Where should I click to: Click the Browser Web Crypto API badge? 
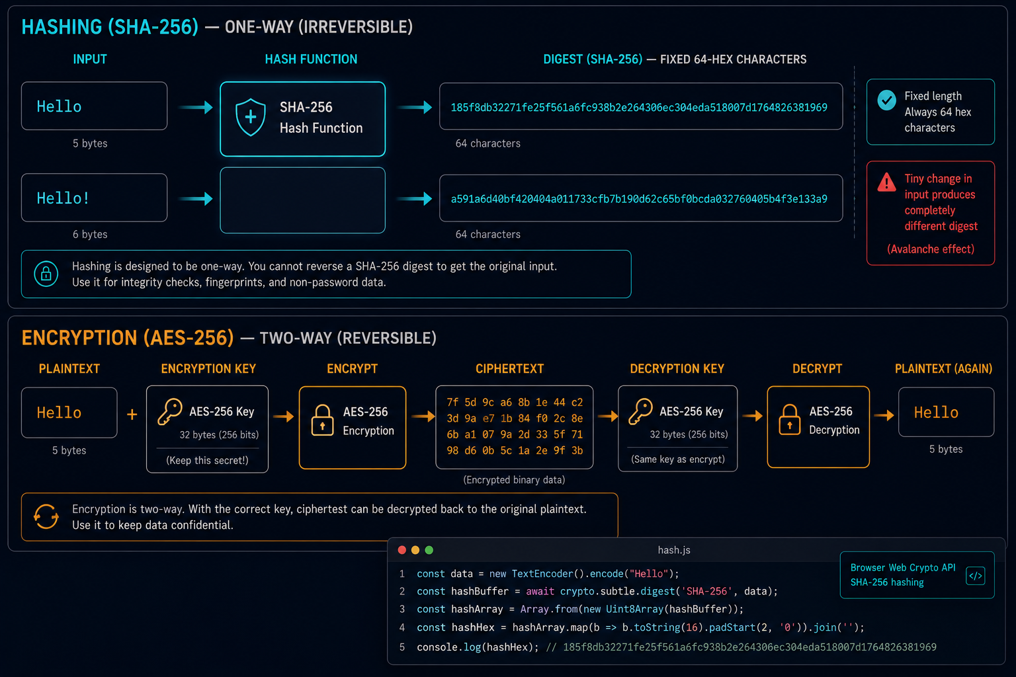[x=917, y=575]
